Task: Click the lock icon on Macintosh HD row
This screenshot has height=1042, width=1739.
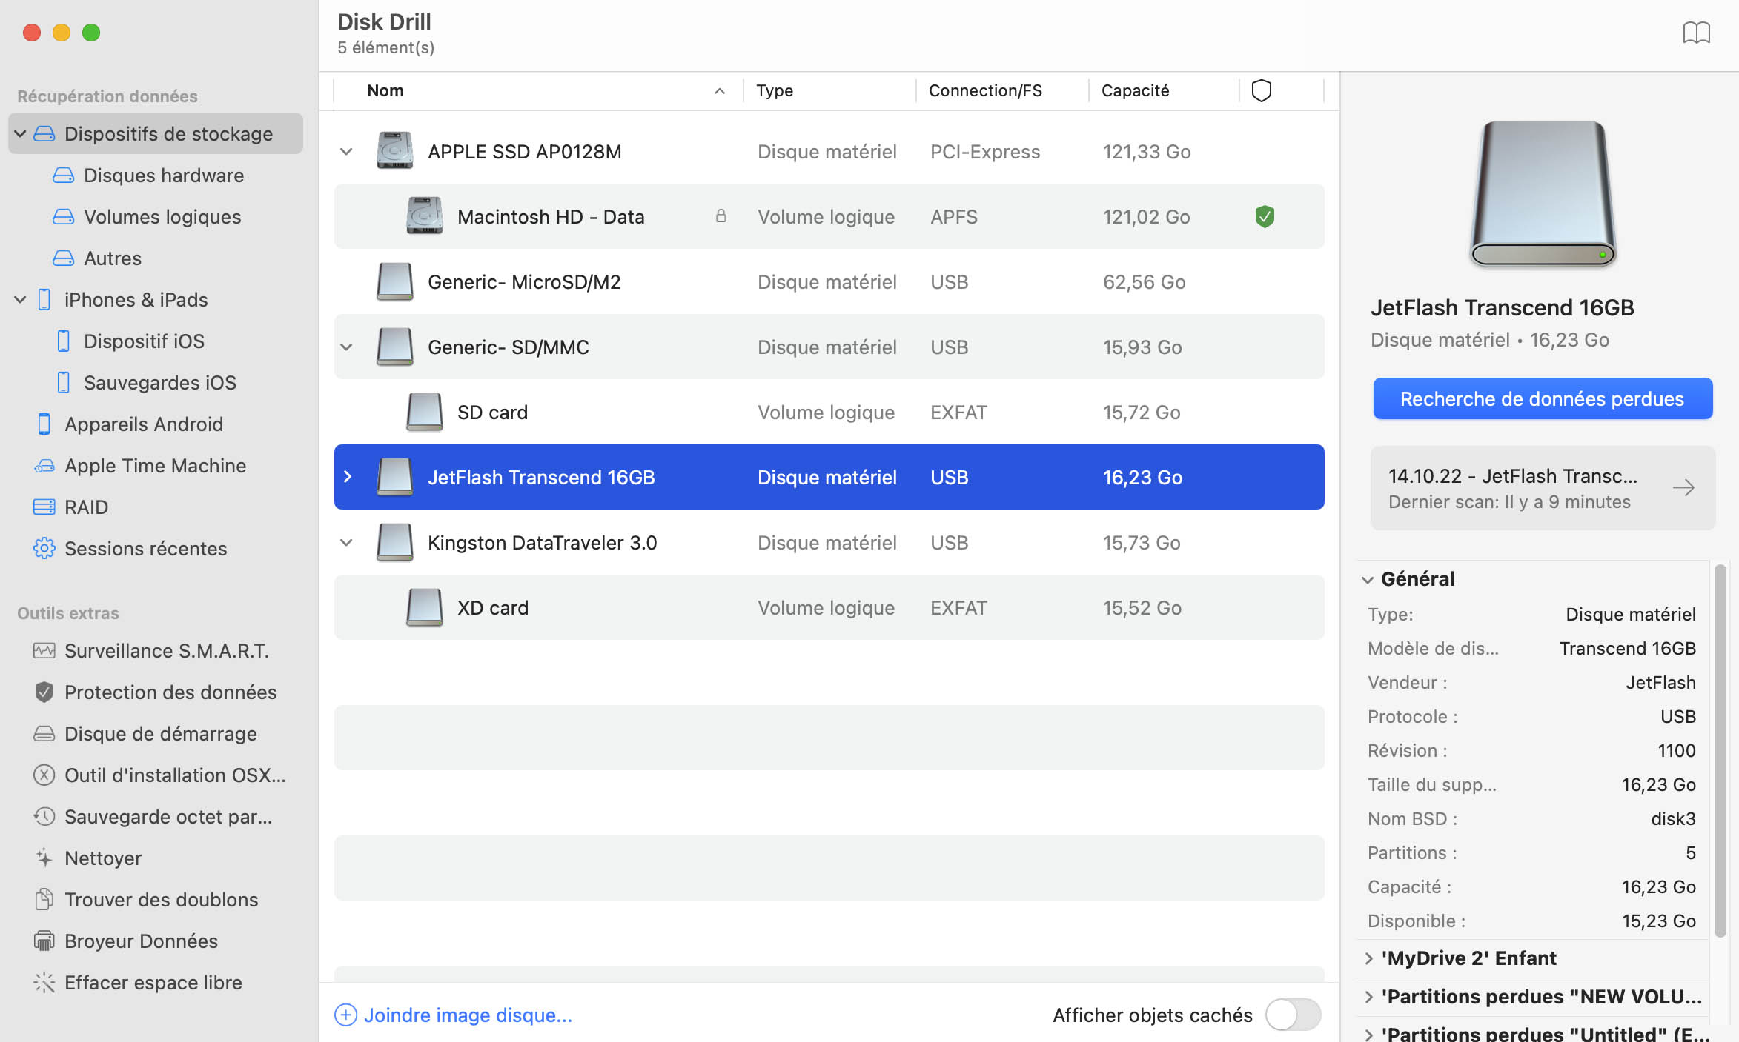Action: click(x=721, y=216)
